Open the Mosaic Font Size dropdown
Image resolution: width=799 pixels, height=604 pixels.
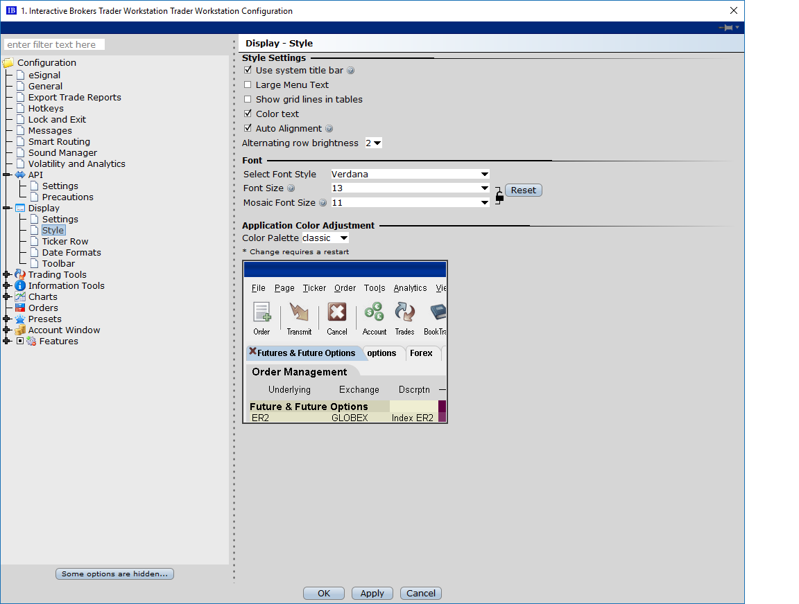pyautogui.click(x=410, y=203)
